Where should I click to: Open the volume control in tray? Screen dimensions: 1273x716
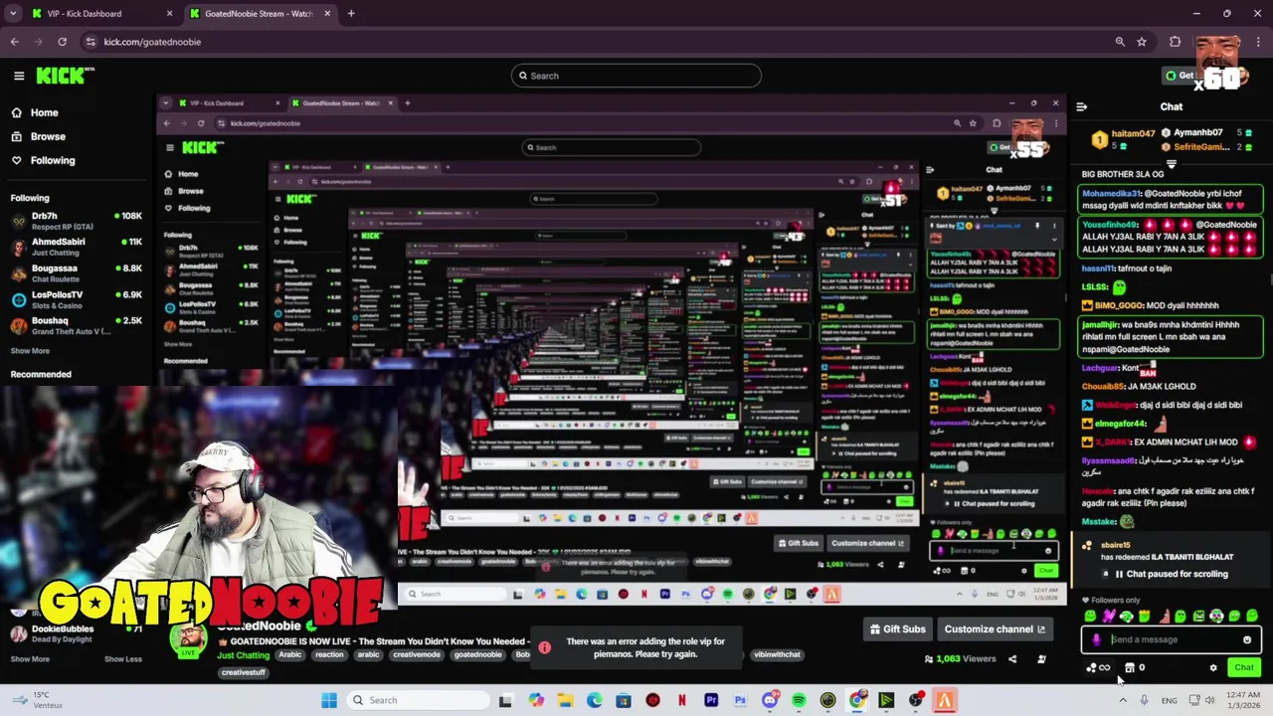click(1209, 700)
